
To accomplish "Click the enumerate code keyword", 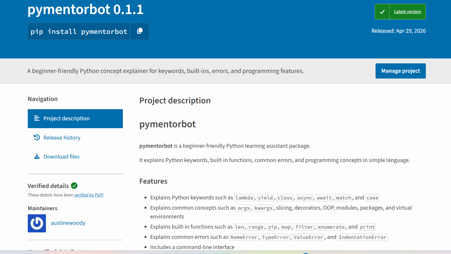I will point(331,227).
